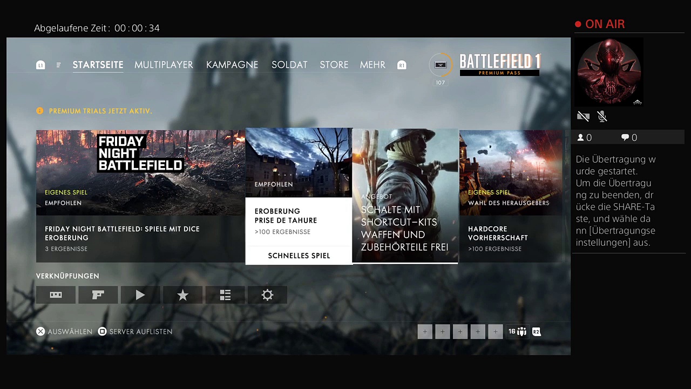Open the hamburger menu beside Startseite
This screenshot has width=691, height=389.
(58, 65)
